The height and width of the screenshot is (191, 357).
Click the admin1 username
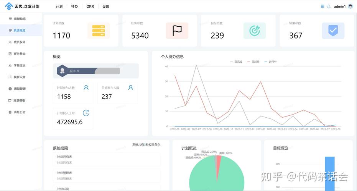click(340, 6)
